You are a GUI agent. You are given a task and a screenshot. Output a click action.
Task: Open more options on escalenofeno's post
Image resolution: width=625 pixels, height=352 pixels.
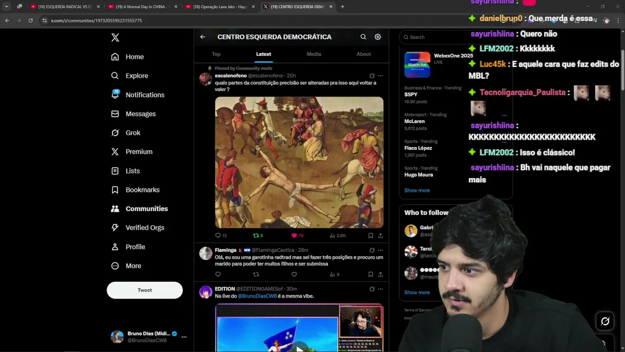pyautogui.click(x=380, y=76)
